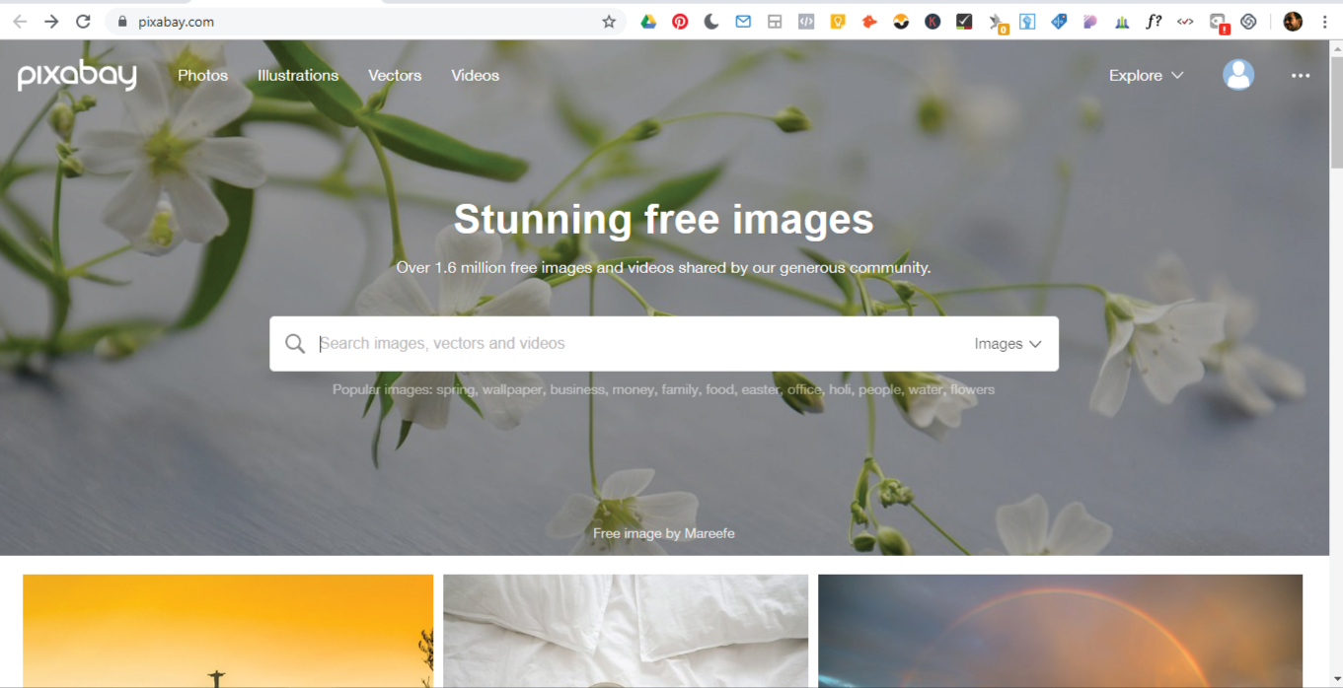Image resolution: width=1343 pixels, height=688 pixels.
Task: Click the popular search term 'wallpaper'
Action: (512, 389)
